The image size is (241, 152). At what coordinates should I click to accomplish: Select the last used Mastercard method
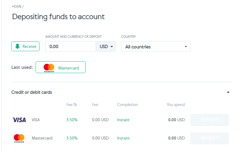61,67
